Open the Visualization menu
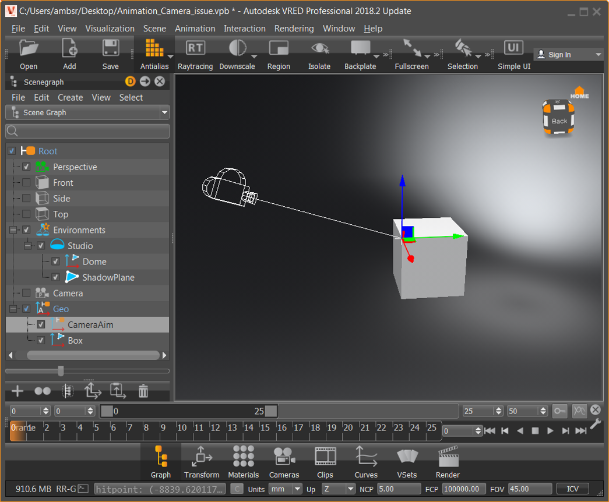The width and height of the screenshot is (609, 502). point(110,29)
